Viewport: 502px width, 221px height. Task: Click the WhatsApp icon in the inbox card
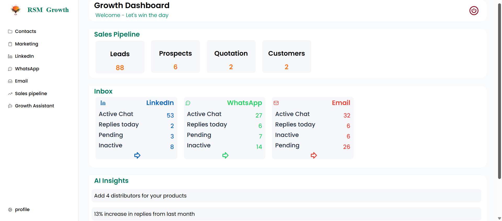pyautogui.click(x=188, y=103)
